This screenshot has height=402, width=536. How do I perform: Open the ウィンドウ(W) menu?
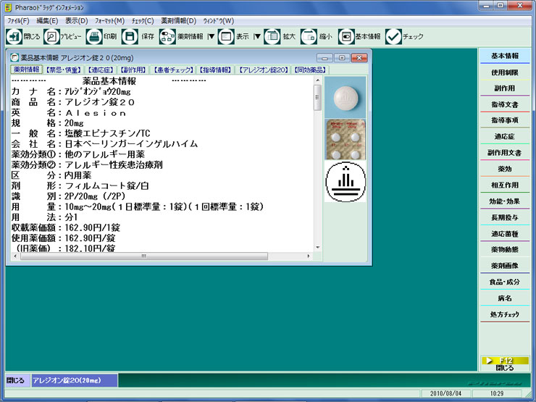[219, 21]
